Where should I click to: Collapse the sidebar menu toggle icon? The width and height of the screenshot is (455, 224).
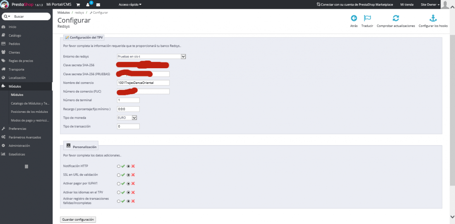(26, 166)
